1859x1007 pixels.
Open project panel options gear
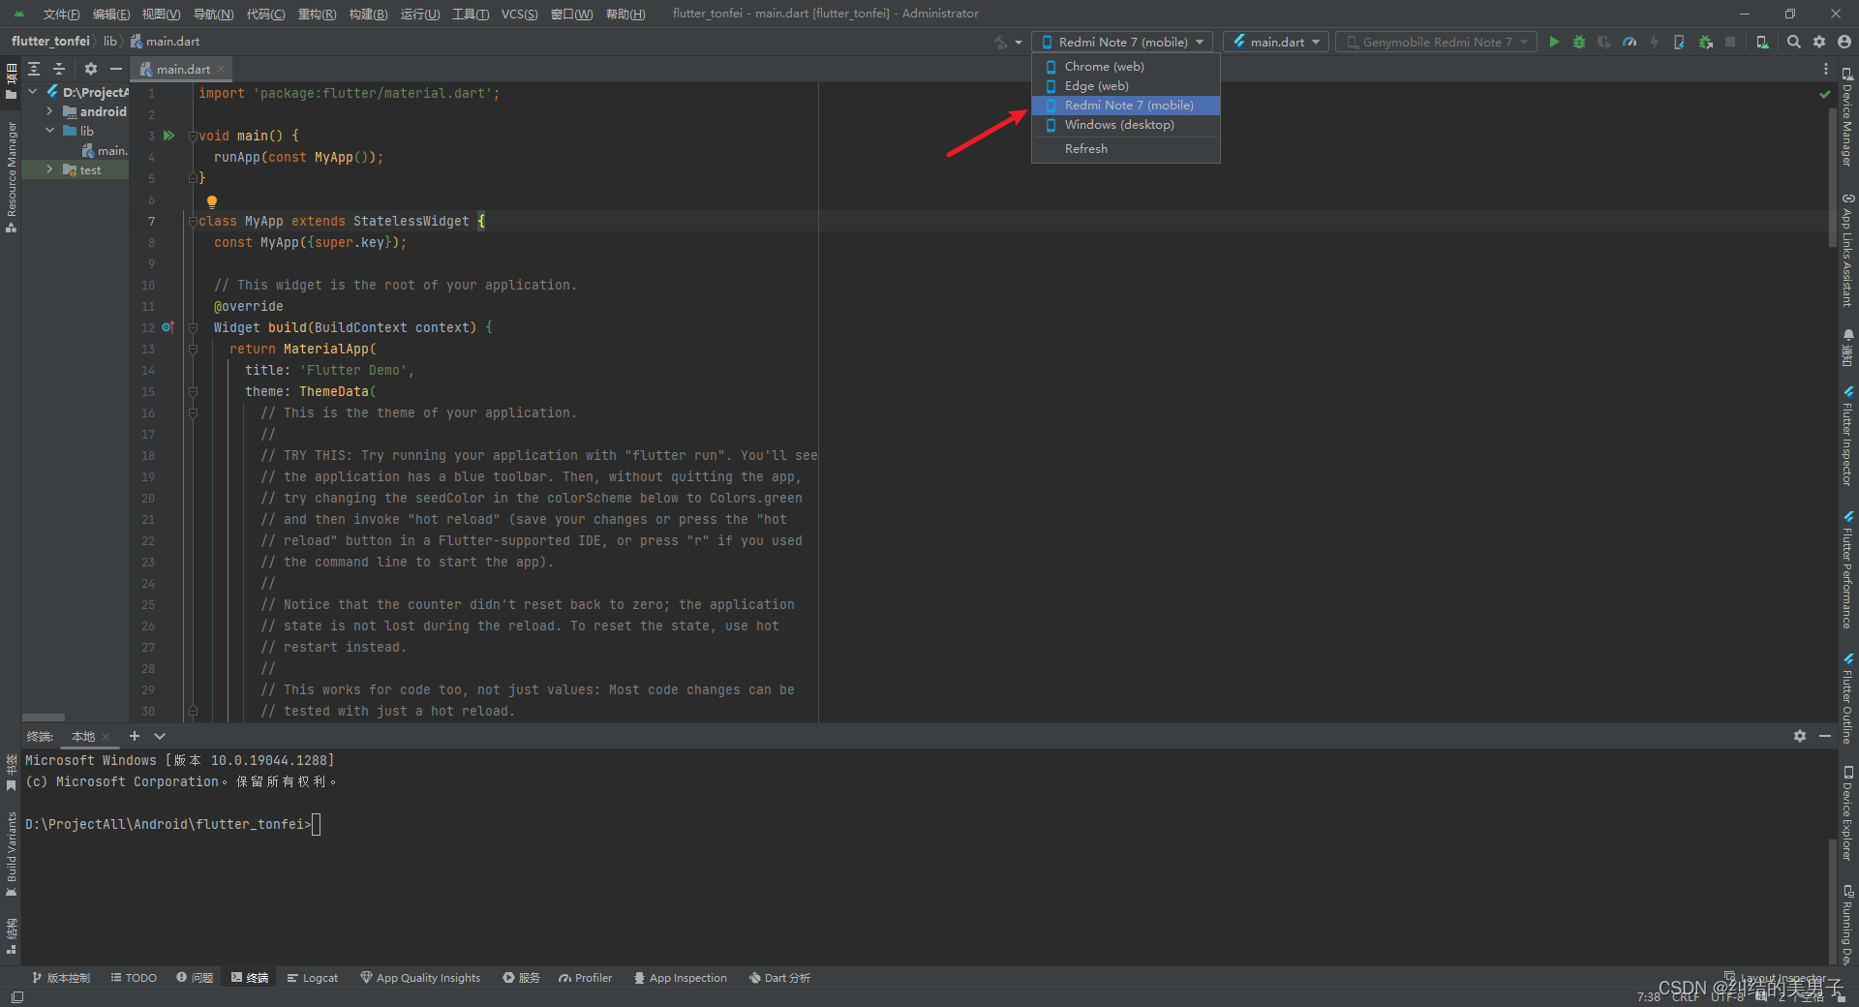[x=91, y=69]
